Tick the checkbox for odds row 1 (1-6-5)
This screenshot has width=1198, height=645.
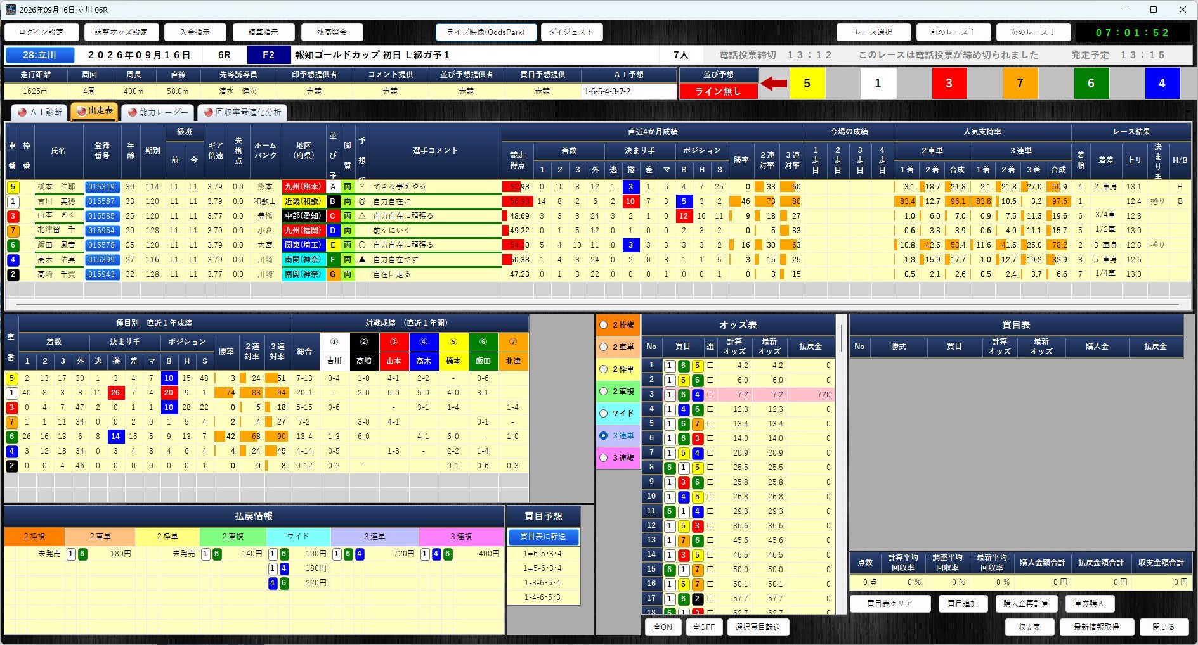click(710, 366)
